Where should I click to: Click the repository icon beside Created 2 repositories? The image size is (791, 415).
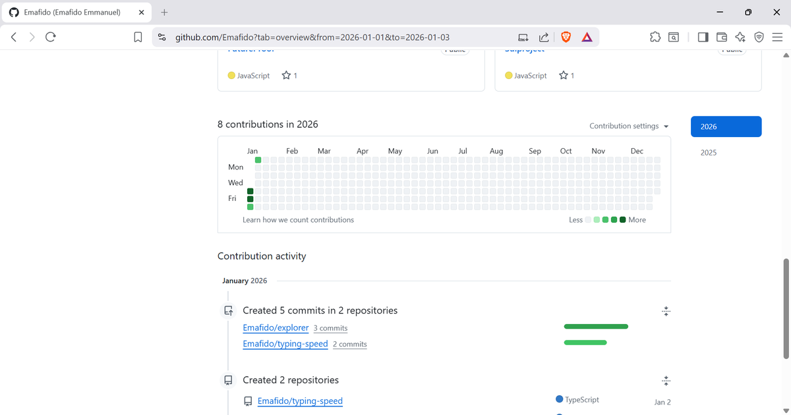point(228,380)
